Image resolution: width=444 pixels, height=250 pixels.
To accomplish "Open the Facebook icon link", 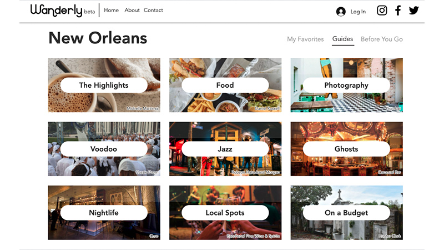I will pos(398,11).
